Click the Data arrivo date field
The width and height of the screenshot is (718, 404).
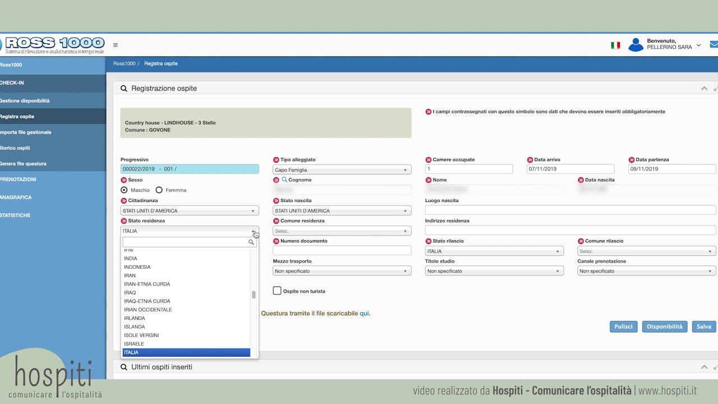click(x=570, y=169)
